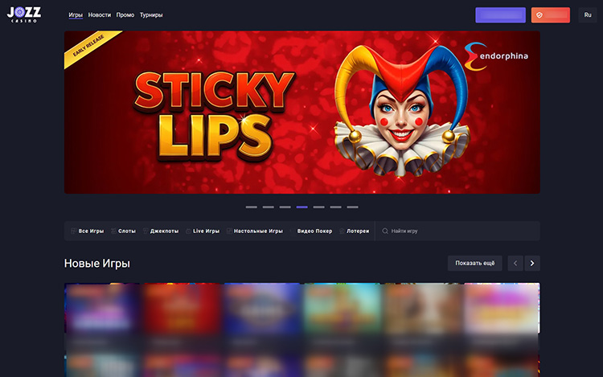Open the Промо page
603x377 pixels.
[x=125, y=15]
